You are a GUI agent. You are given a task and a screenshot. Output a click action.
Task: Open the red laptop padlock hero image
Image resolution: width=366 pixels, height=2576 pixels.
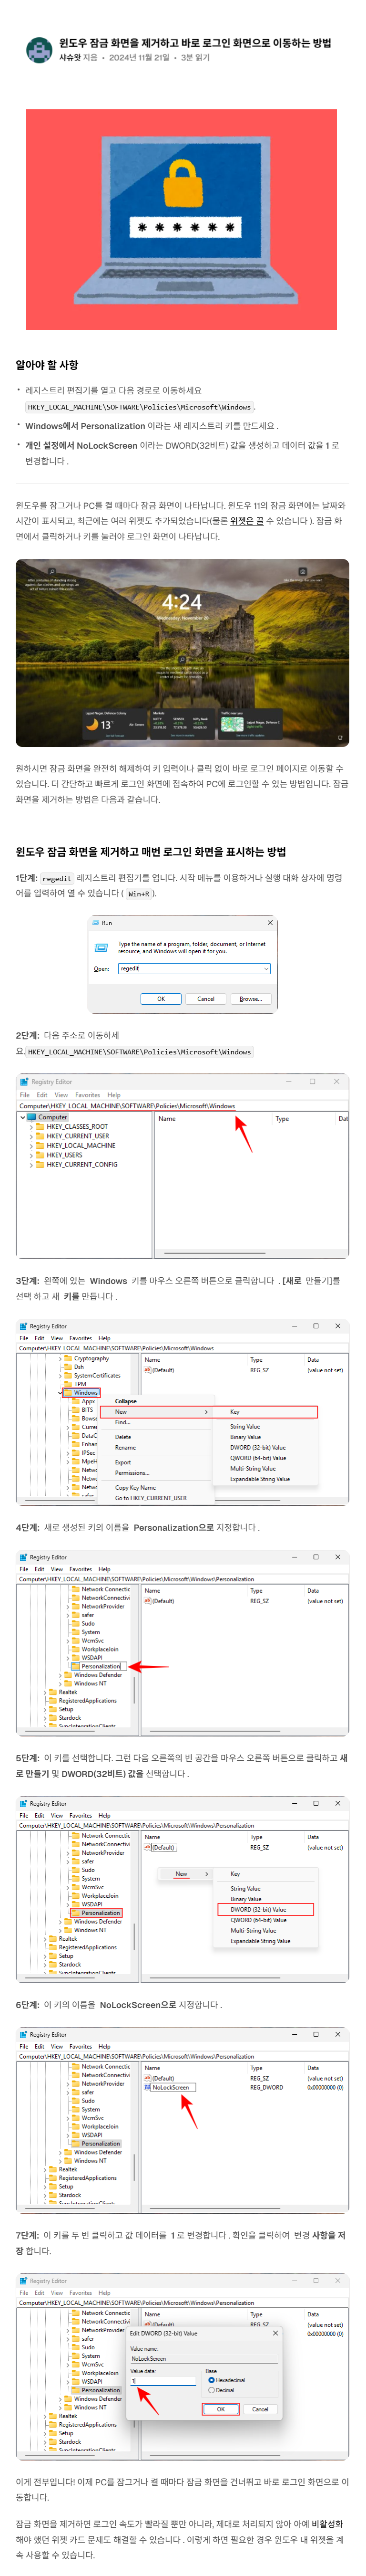click(182, 219)
